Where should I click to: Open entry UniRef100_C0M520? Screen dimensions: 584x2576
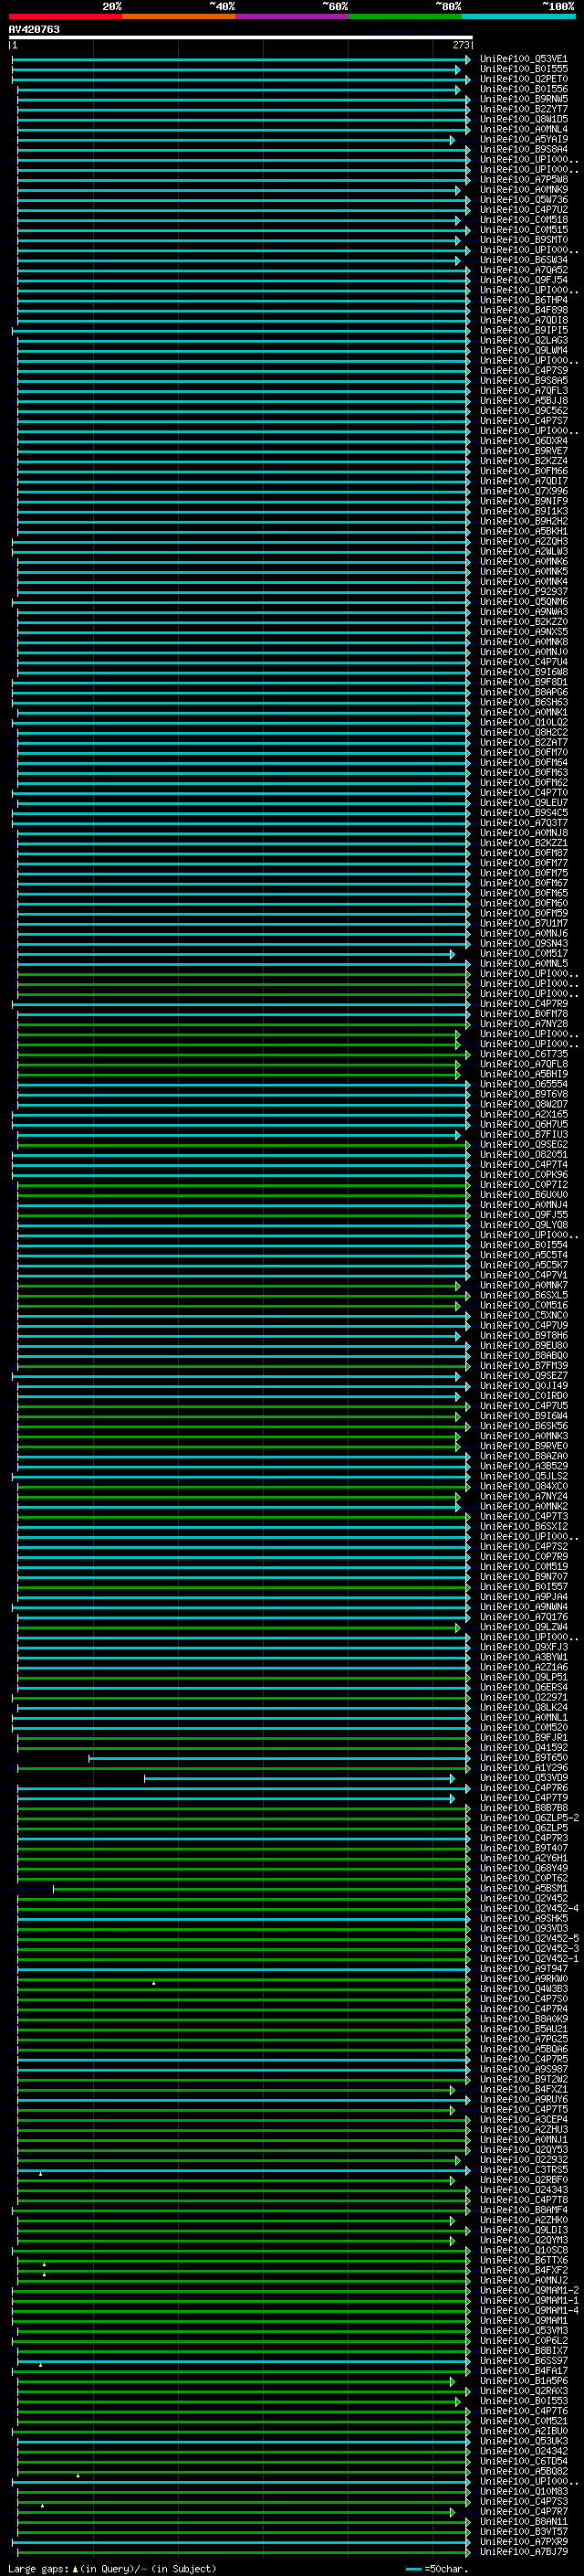click(523, 1727)
